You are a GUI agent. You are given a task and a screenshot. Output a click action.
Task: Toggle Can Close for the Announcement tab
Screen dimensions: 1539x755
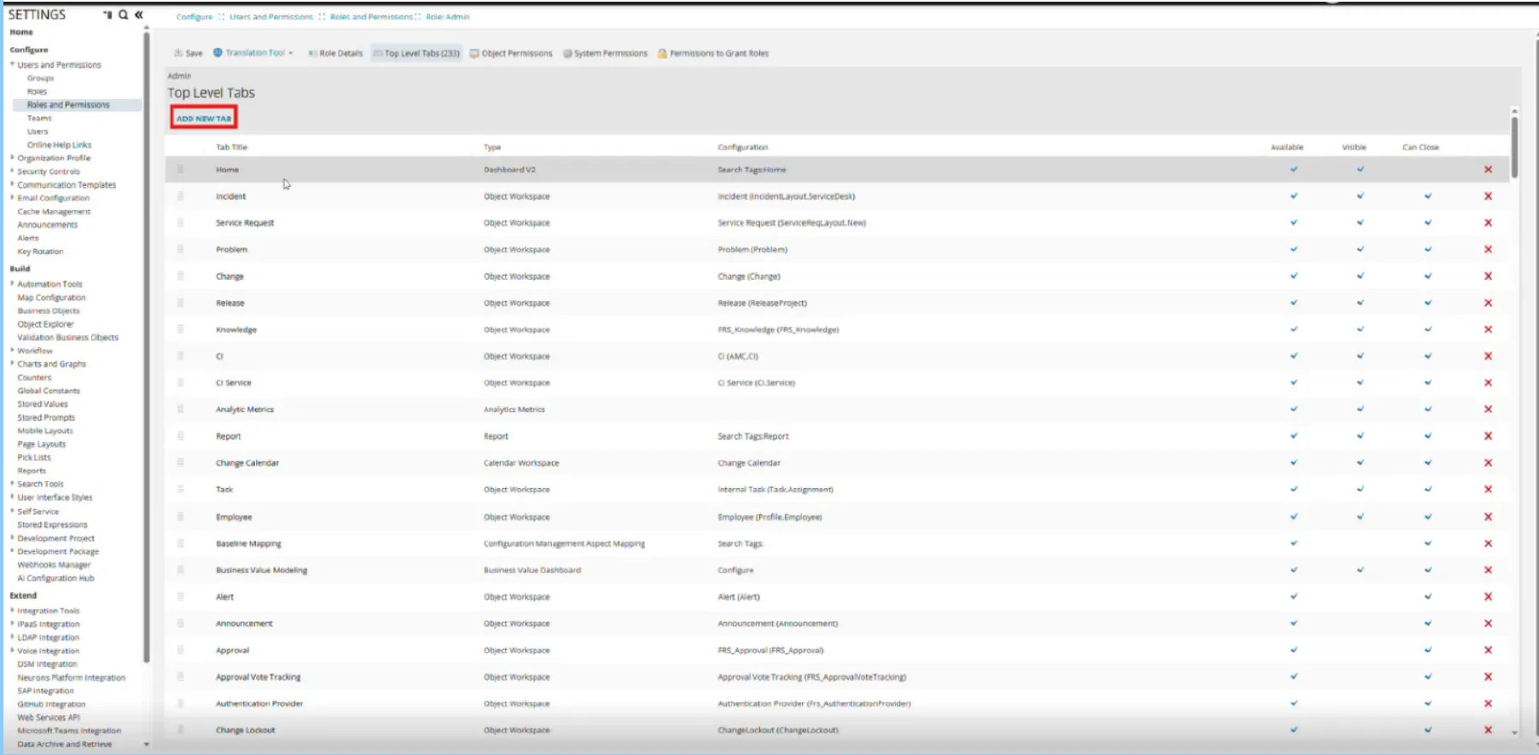click(1427, 624)
